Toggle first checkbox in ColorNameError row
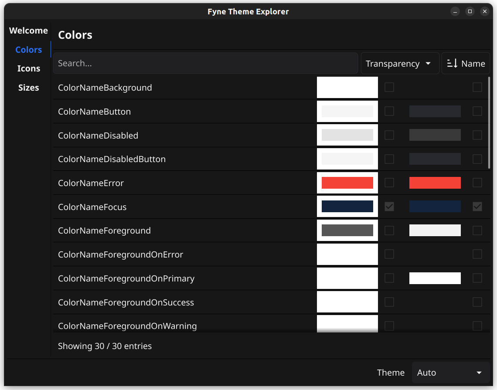Image resolution: width=497 pixels, height=390 pixels. (x=389, y=183)
